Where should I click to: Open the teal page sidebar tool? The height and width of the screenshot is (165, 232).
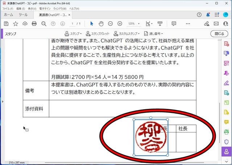(x=226, y=93)
